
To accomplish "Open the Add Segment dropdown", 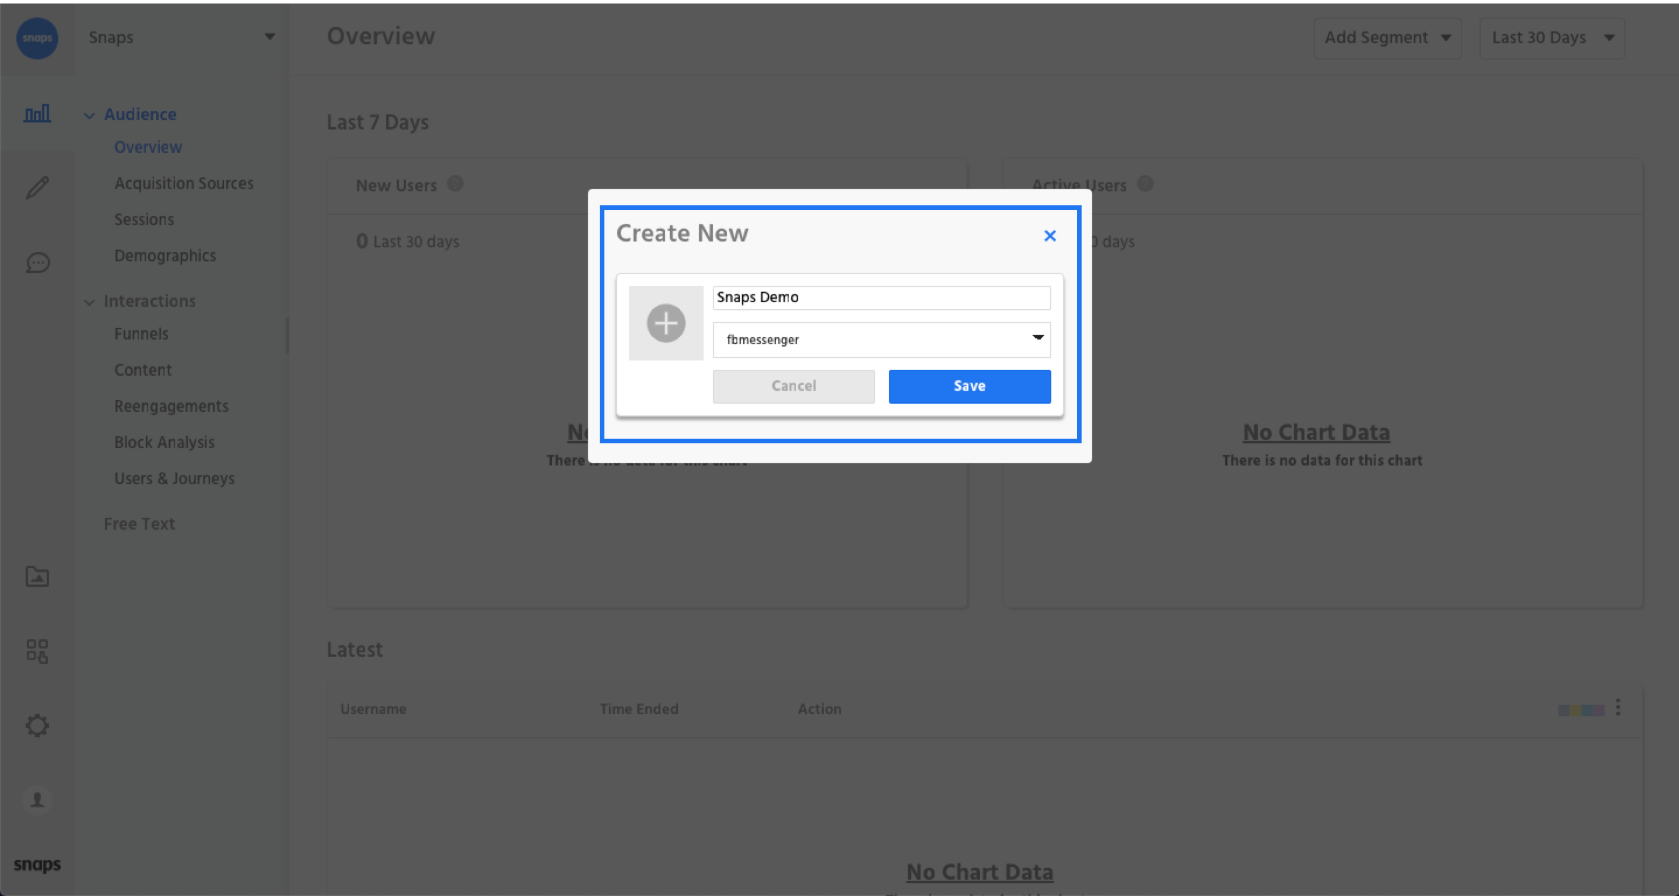I will coord(1387,38).
